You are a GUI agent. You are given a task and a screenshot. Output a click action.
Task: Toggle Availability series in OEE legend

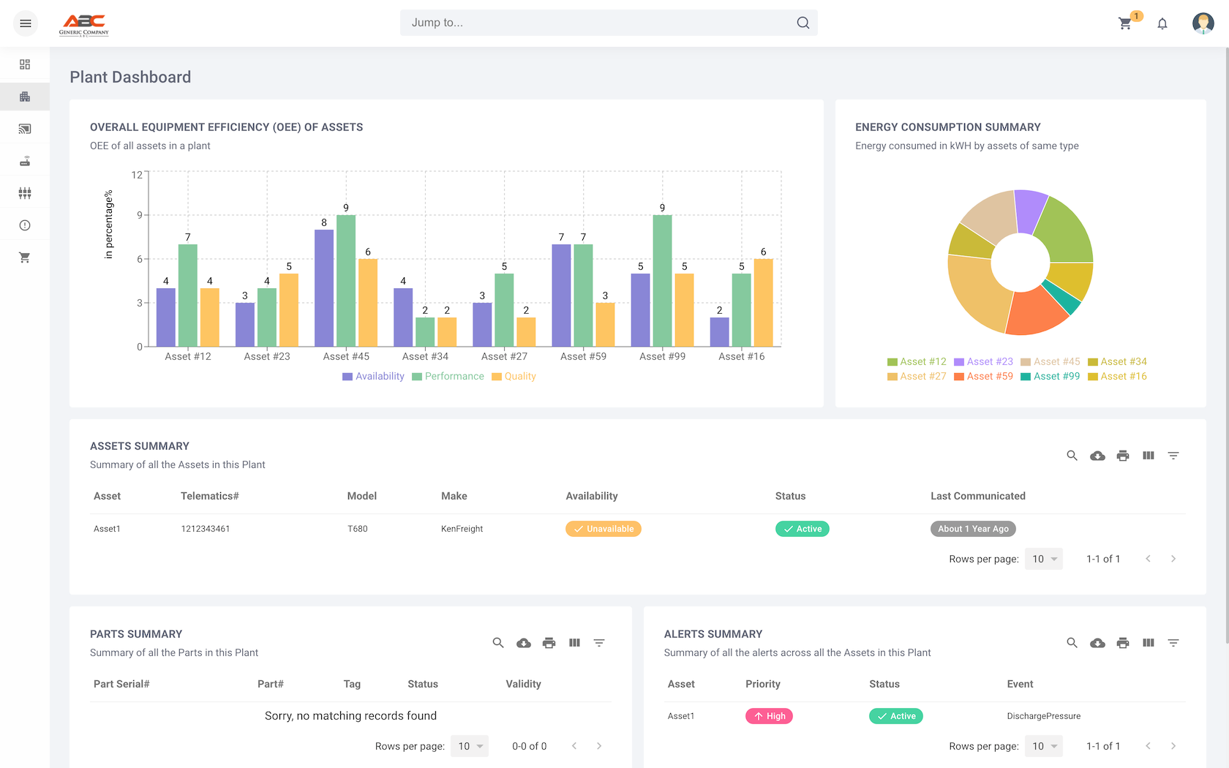click(373, 376)
